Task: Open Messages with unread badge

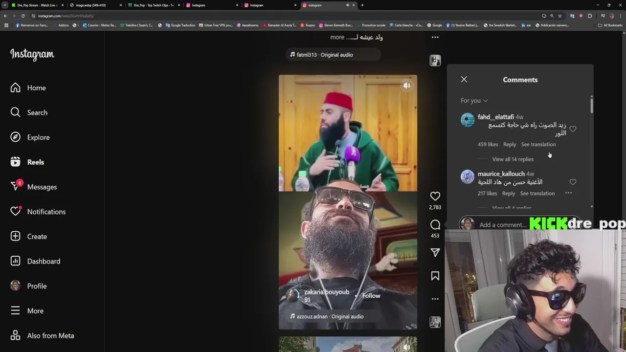Action: point(34,187)
